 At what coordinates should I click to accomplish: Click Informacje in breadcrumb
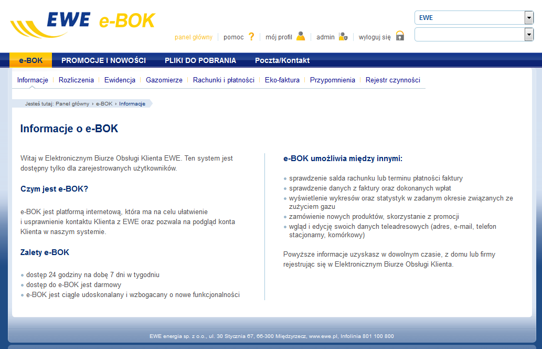pos(132,104)
